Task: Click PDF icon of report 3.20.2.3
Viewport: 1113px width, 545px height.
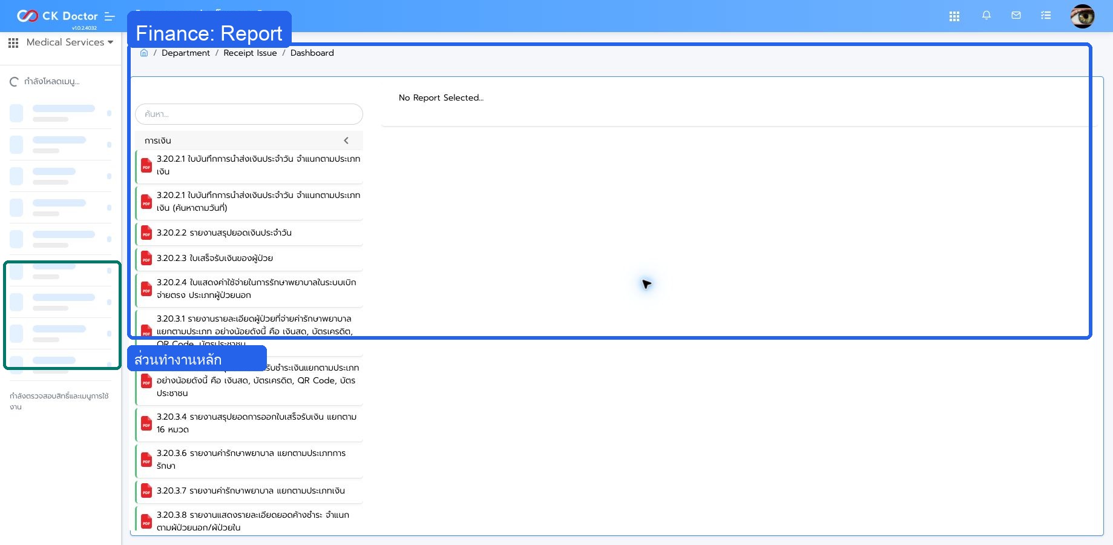Action: 146,259
